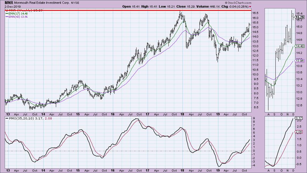Click the boxed 3.17 PMO tag on mini panel
Screen dimensions: 307x173
coord(299,118)
